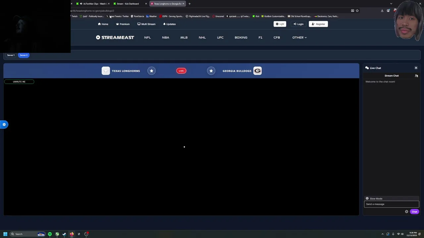Open the Xbox taskbar icon
The image size is (424, 238).
point(57,234)
